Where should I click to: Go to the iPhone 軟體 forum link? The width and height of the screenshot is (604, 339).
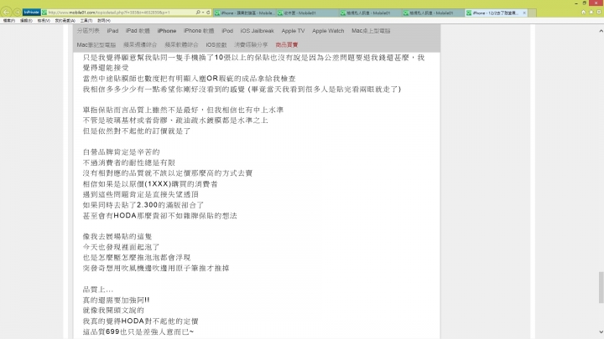pos(199,31)
